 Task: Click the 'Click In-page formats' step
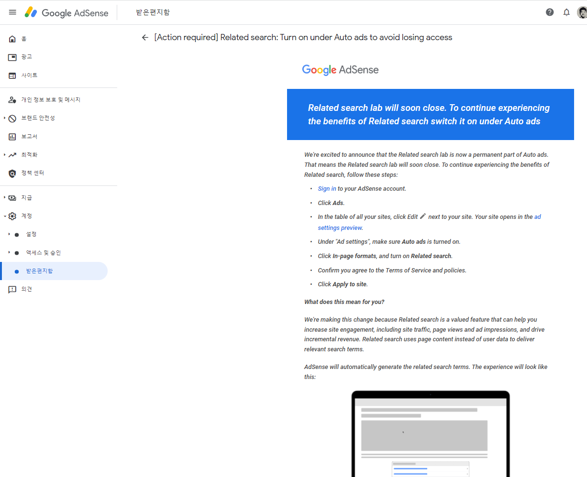point(385,256)
